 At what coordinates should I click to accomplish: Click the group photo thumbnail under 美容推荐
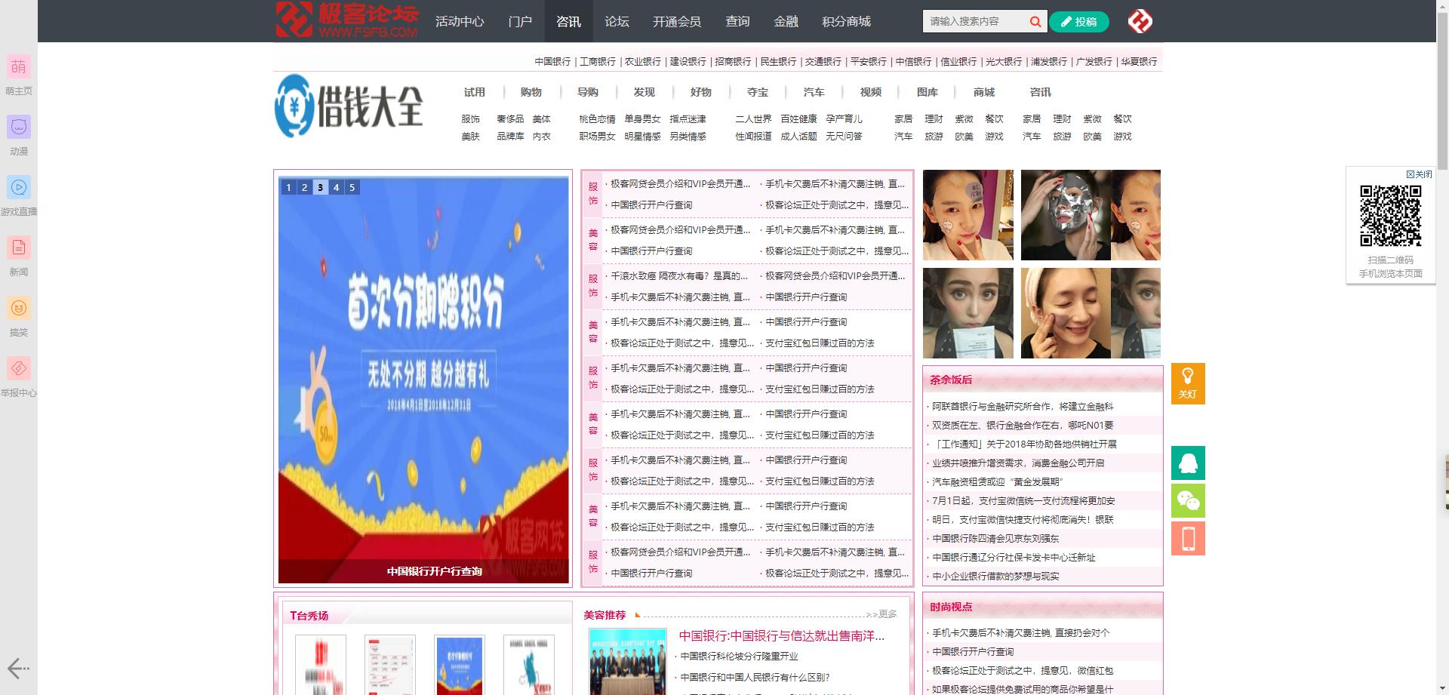(628, 662)
